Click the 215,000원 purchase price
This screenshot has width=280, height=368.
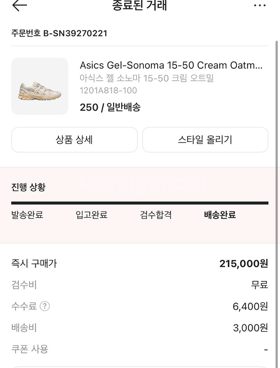[x=243, y=264]
